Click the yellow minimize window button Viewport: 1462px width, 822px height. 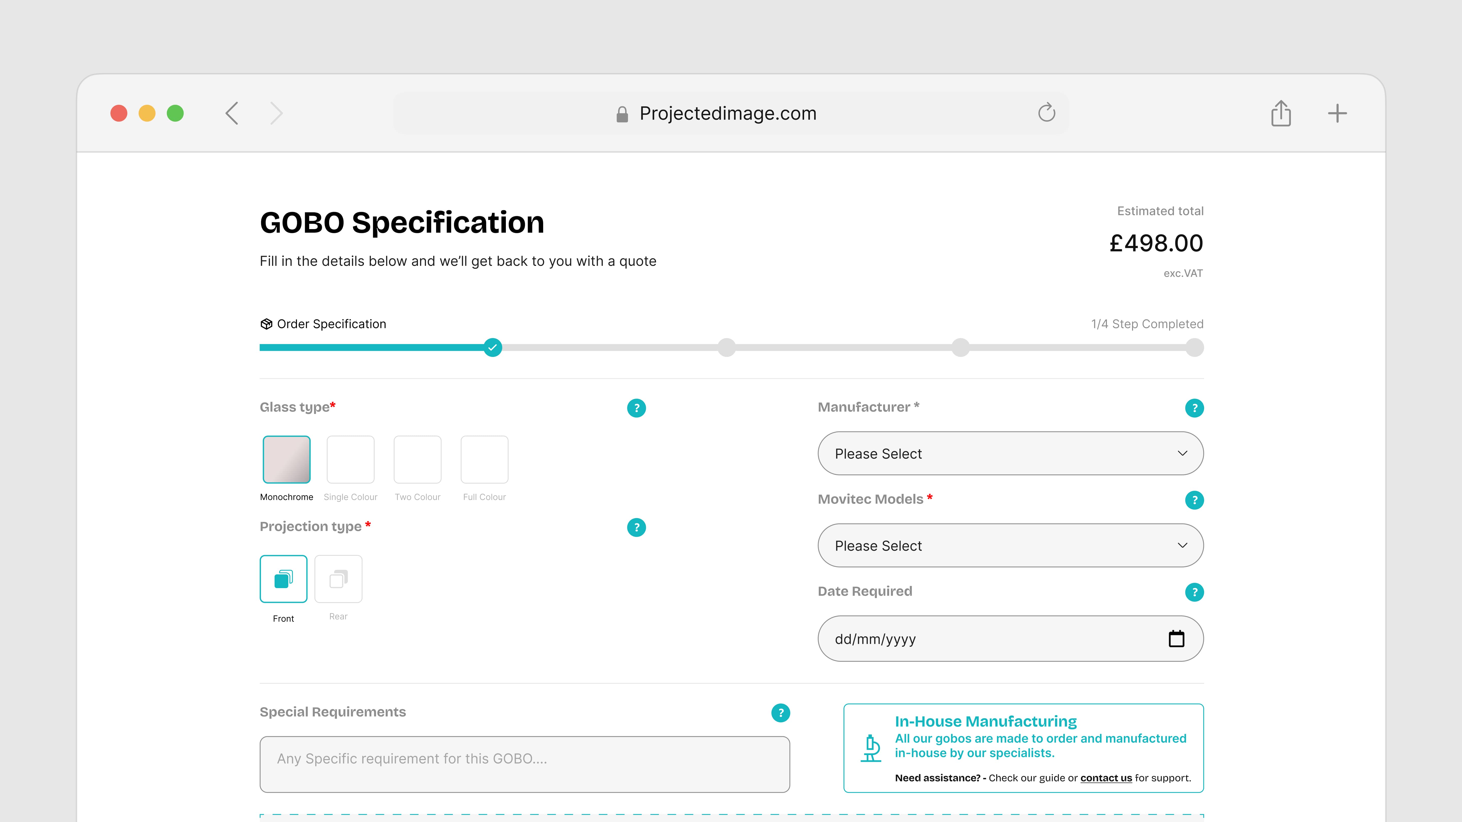click(147, 113)
